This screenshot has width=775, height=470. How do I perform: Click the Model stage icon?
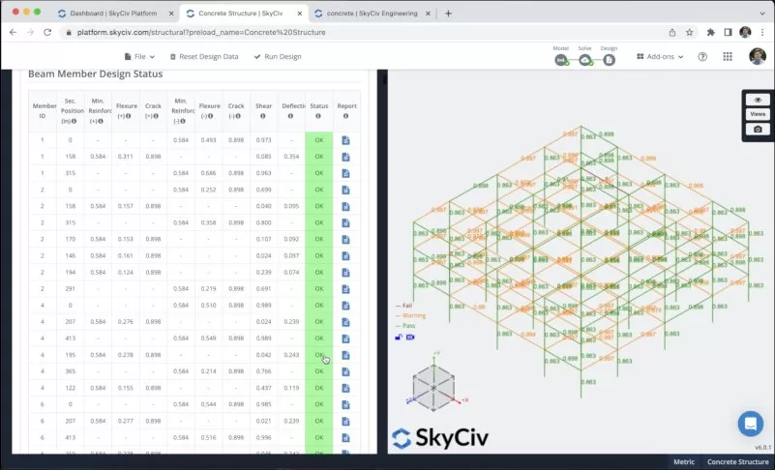(561, 60)
